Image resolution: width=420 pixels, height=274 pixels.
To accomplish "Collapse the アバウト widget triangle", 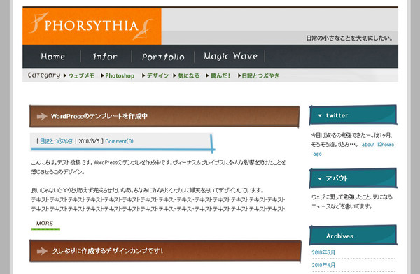I will [320, 178].
